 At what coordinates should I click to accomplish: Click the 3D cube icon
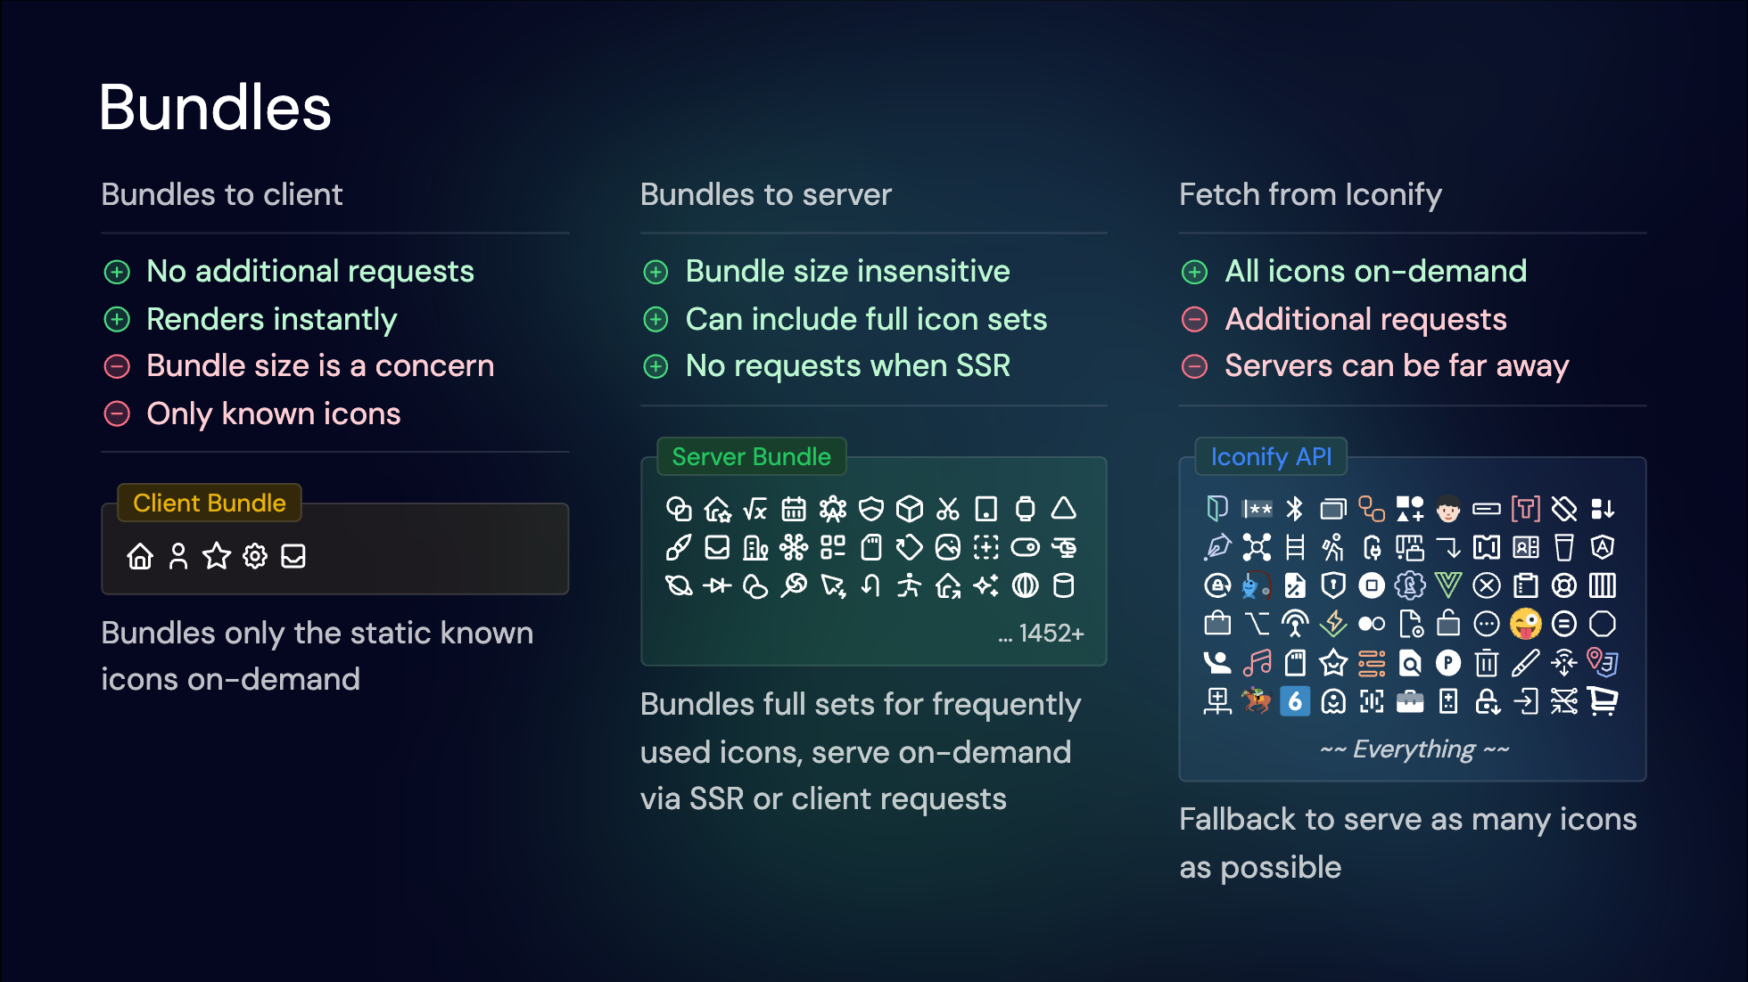(909, 509)
